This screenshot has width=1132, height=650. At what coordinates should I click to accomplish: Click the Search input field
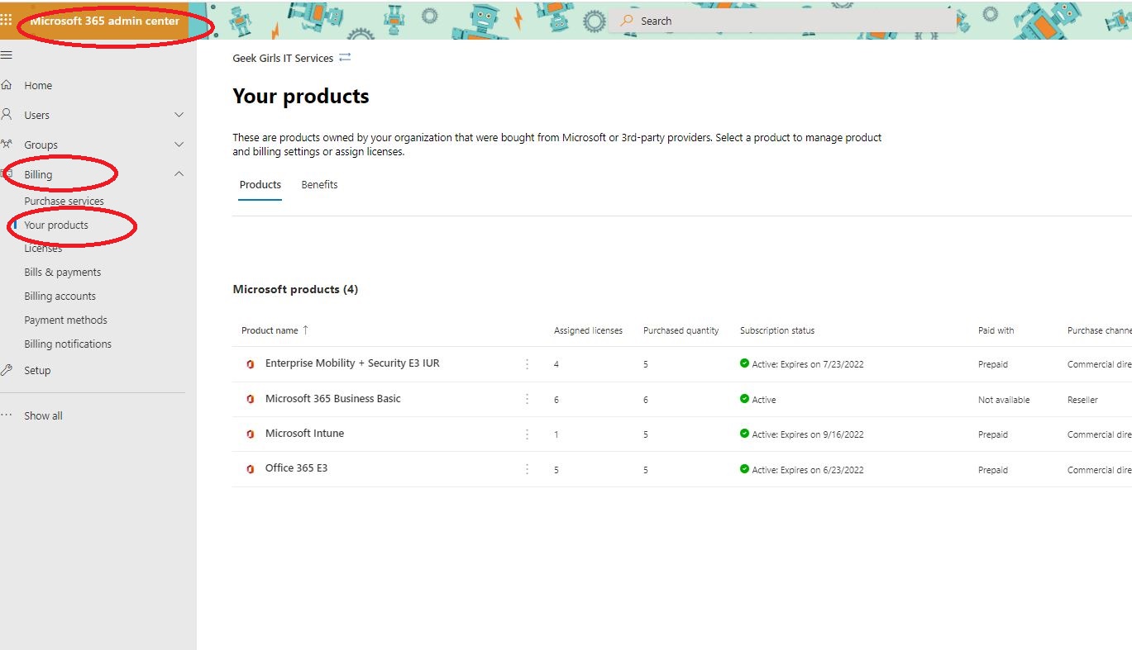[x=786, y=21]
